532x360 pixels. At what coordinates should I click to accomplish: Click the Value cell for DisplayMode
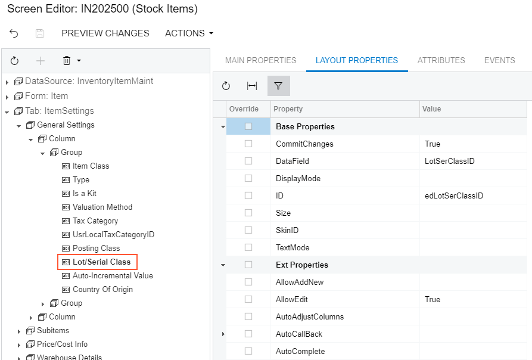[473, 178]
